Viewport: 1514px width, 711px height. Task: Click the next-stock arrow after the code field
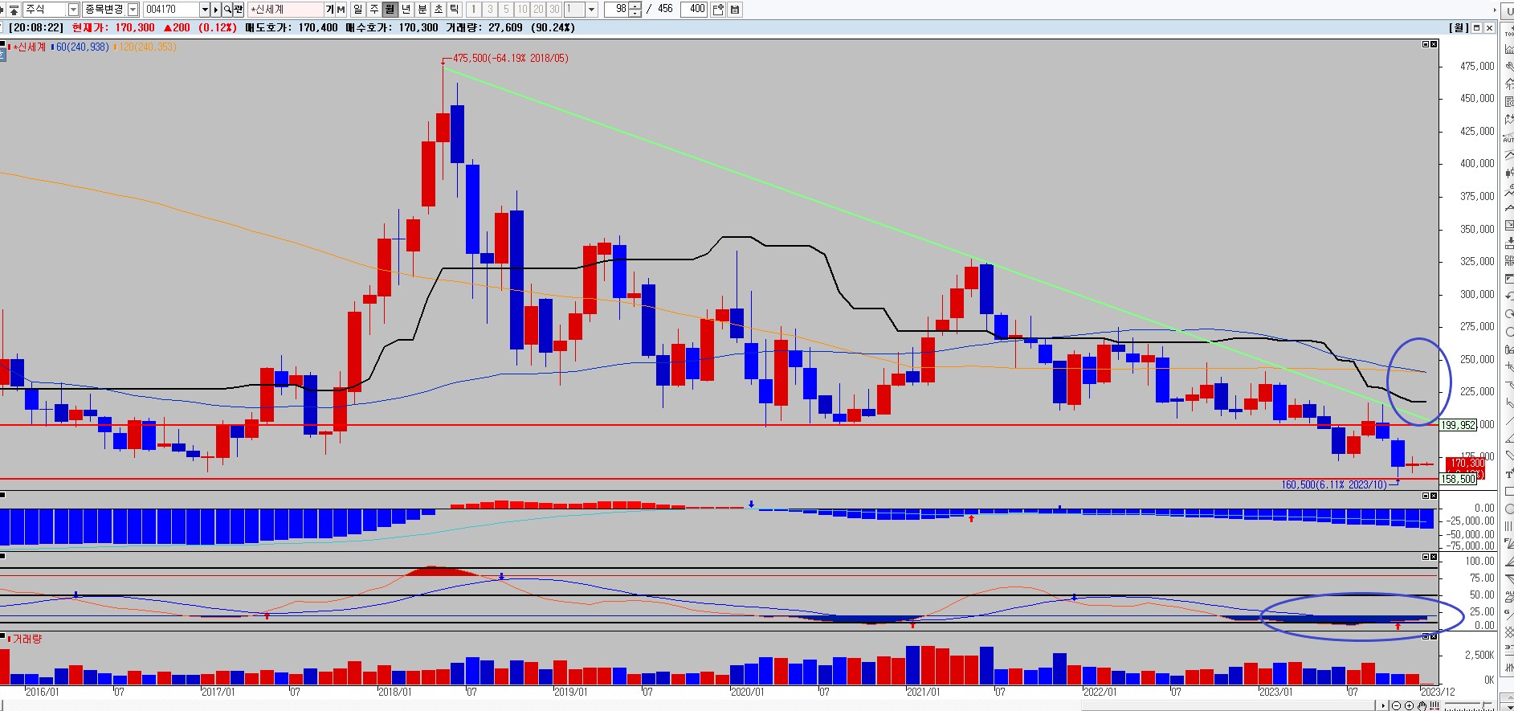pyautogui.click(x=216, y=9)
